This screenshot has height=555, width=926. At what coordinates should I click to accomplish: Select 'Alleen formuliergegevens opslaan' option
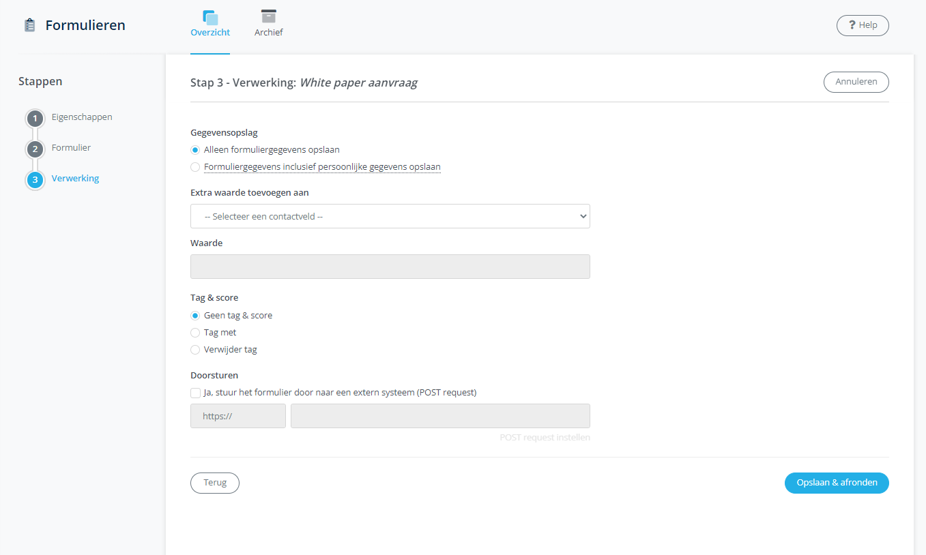click(x=195, y=150)
